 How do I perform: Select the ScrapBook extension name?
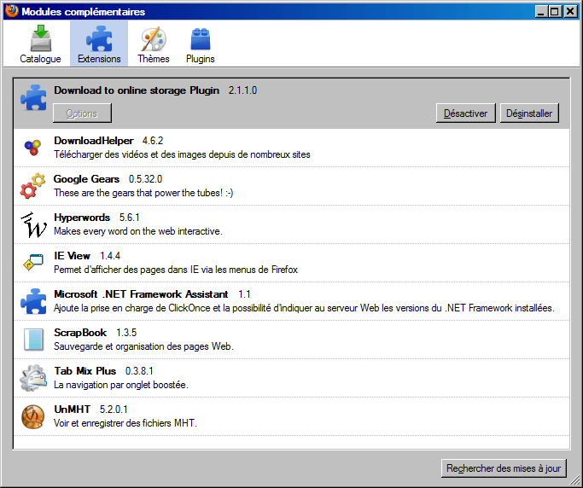tap(80, 333)
